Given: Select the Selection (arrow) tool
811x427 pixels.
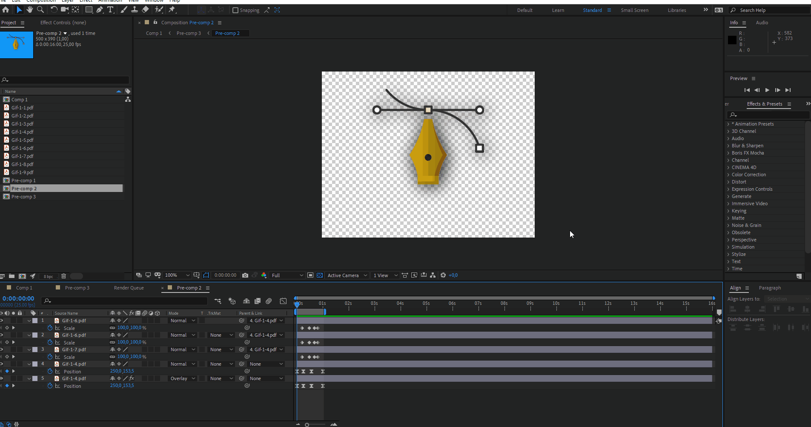Looking at the screenshot, I should pyautogui.click(x=19, y=9).
